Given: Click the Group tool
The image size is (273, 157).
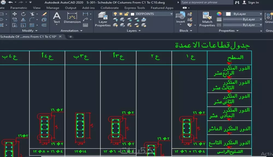Looking at the screenshot, I should point(269,18).
